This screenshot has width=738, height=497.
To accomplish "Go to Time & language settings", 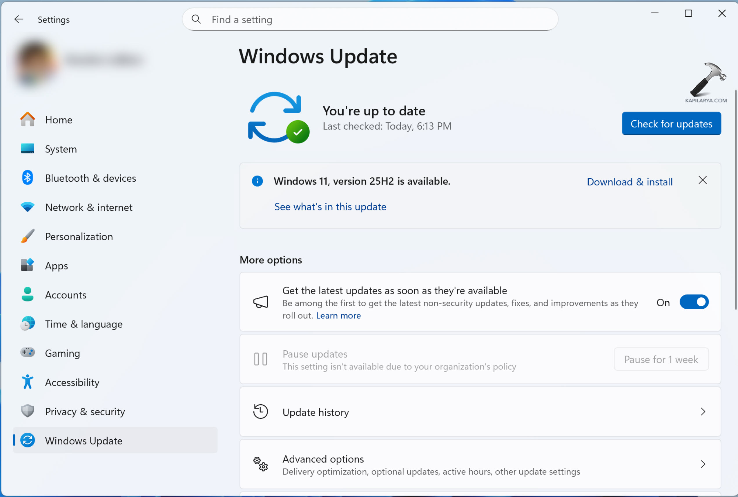I will pyautogui.click(x=84, y=324).
